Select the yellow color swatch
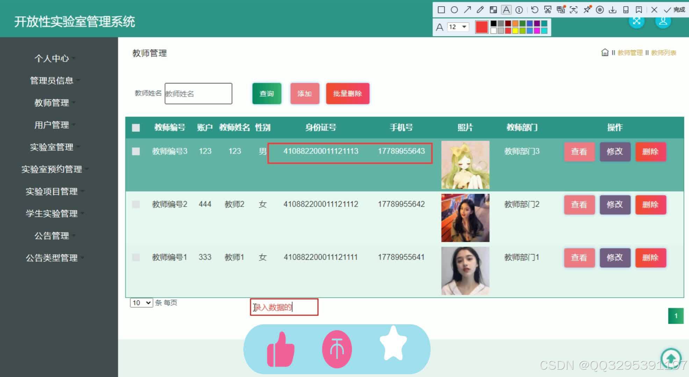689x377 pixels. [x=515, y=31]
